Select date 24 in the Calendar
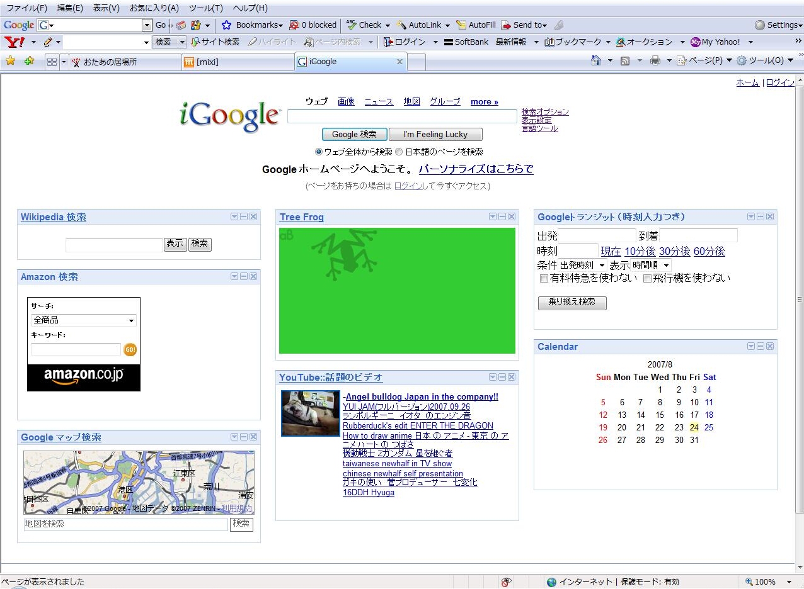 point(694,427)
